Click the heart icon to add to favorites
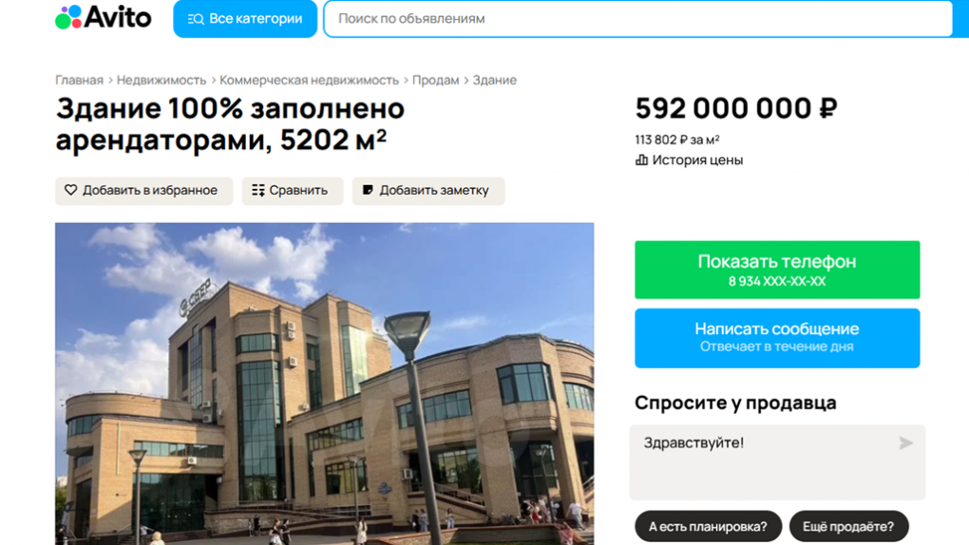969x545 pixels. coord(71,190)
